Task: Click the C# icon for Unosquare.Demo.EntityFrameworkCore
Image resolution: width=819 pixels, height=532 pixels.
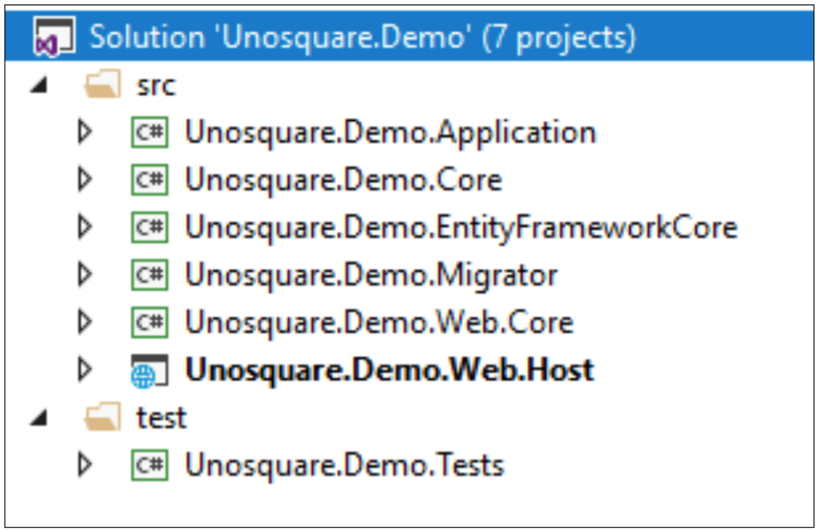Action: (149, 227)
